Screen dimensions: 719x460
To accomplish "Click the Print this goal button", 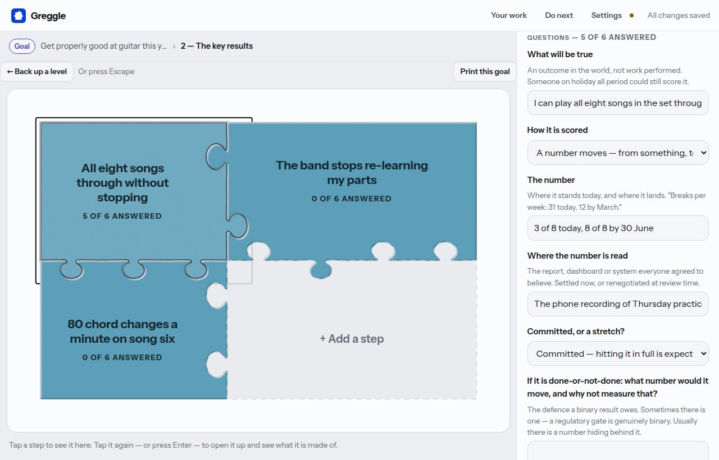I will (x=485, y=71).
